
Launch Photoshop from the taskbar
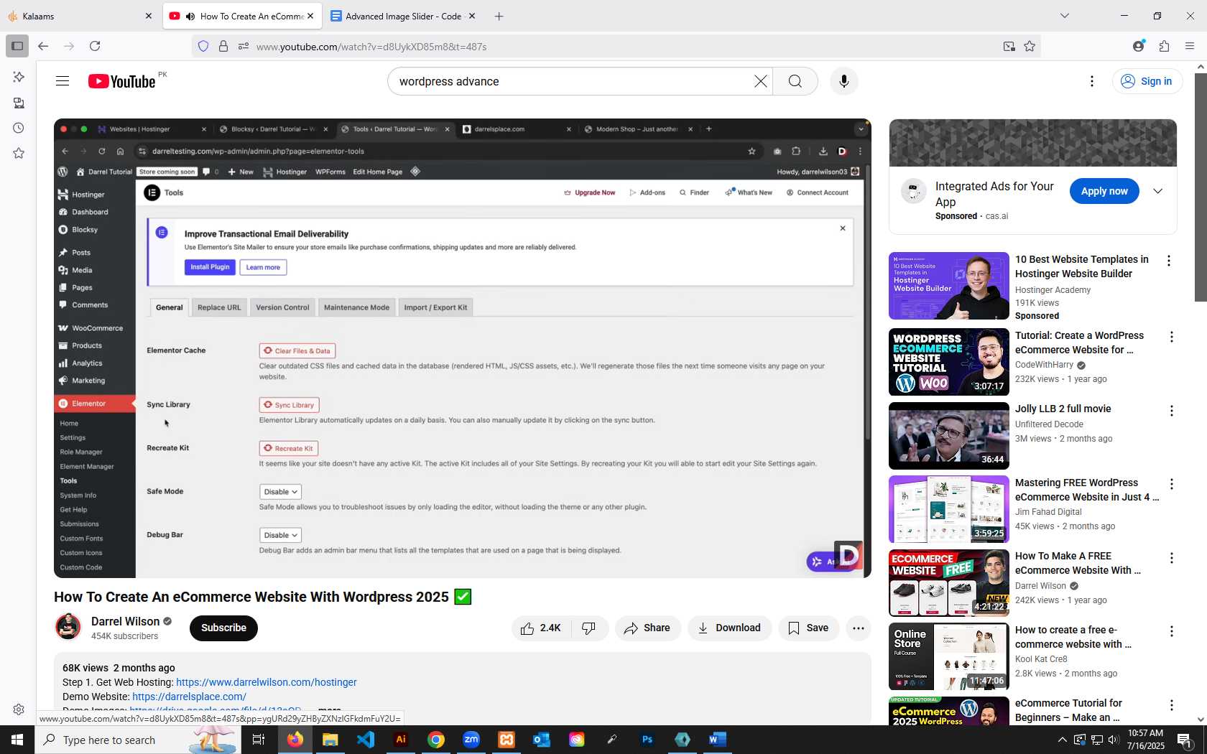click(x=647, y=740)
